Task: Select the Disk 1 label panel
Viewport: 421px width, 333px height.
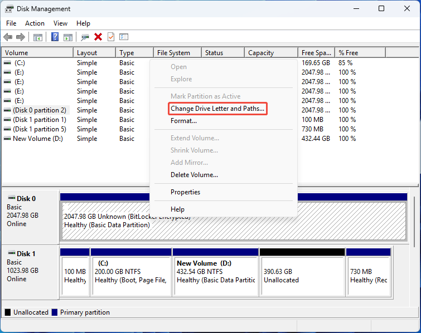Action: pyautogui.click(x=30, y=272)
